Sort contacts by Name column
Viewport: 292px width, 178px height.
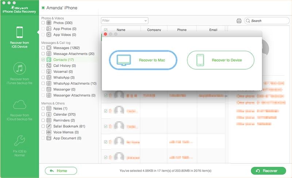coord(121,30)
